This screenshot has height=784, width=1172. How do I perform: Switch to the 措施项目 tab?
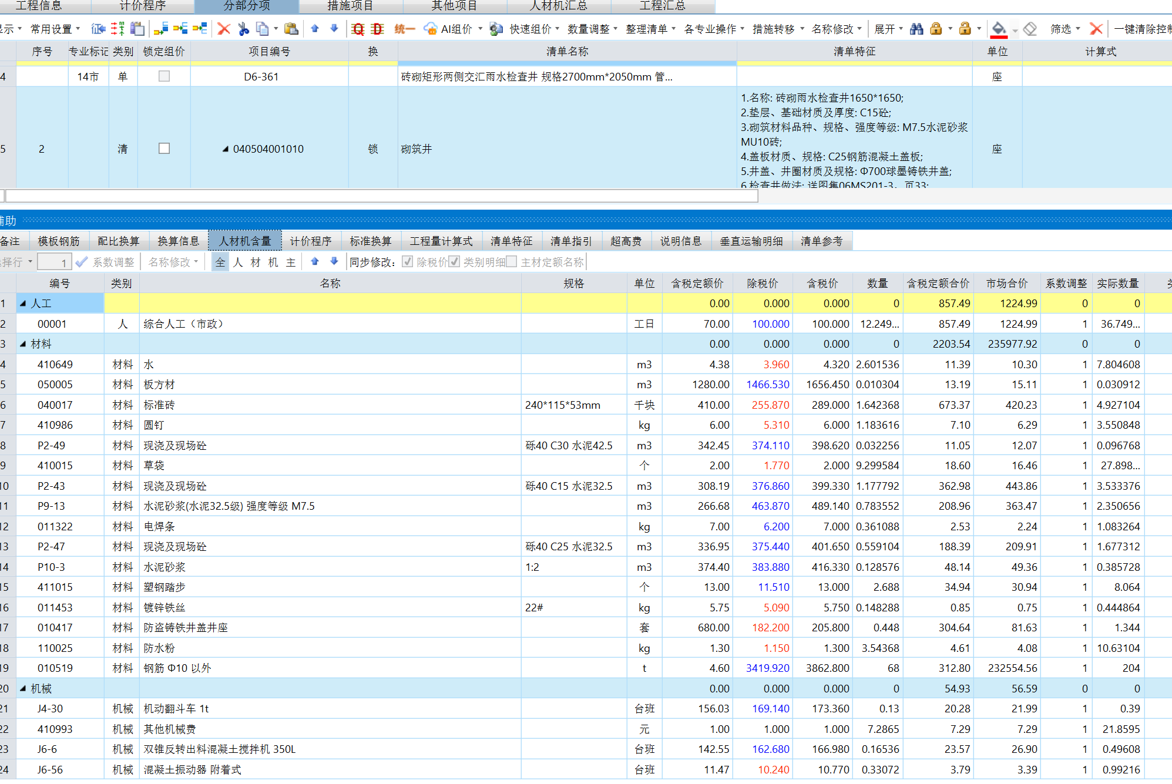click(350, 6)
